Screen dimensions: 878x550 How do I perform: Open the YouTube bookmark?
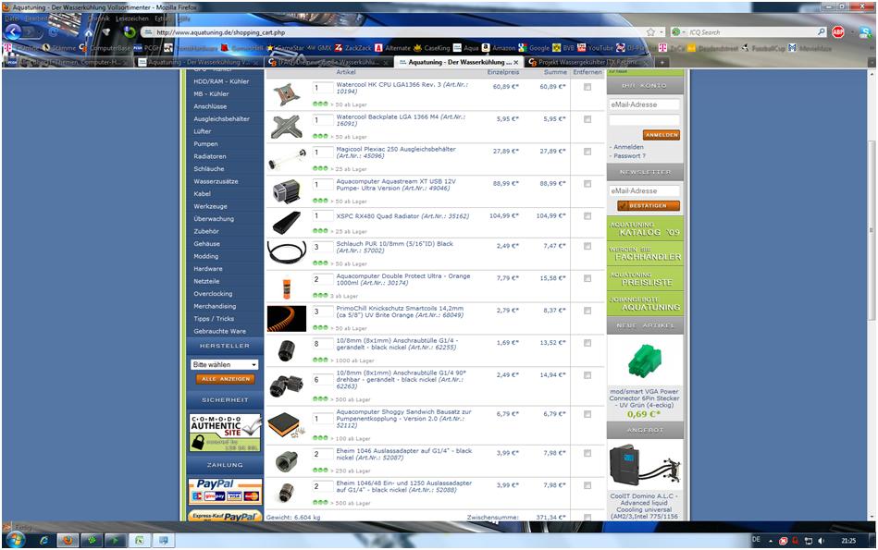click(x=595, y=48)
